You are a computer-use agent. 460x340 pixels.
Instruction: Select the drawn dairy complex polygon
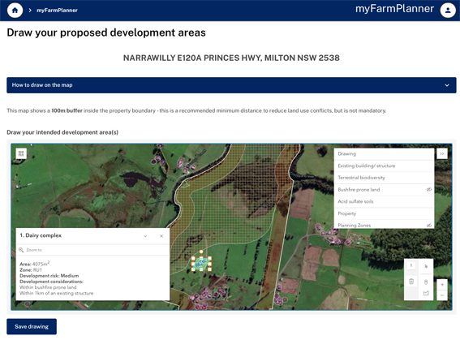[201, 263]
